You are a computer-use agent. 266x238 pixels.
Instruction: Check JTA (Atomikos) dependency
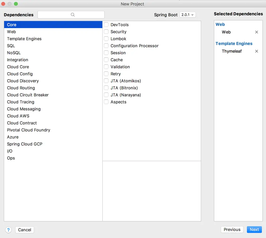point(106,81)
